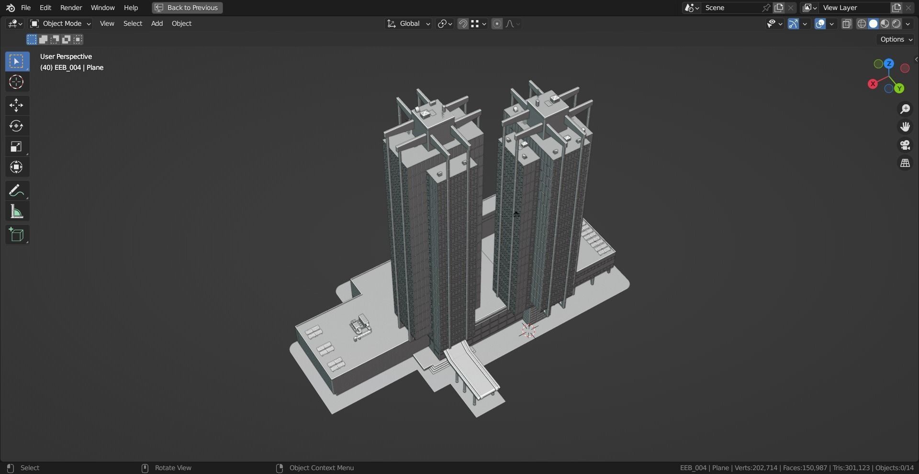
Task: Open Global transform orientation dropdown
Action: point(408,23)
